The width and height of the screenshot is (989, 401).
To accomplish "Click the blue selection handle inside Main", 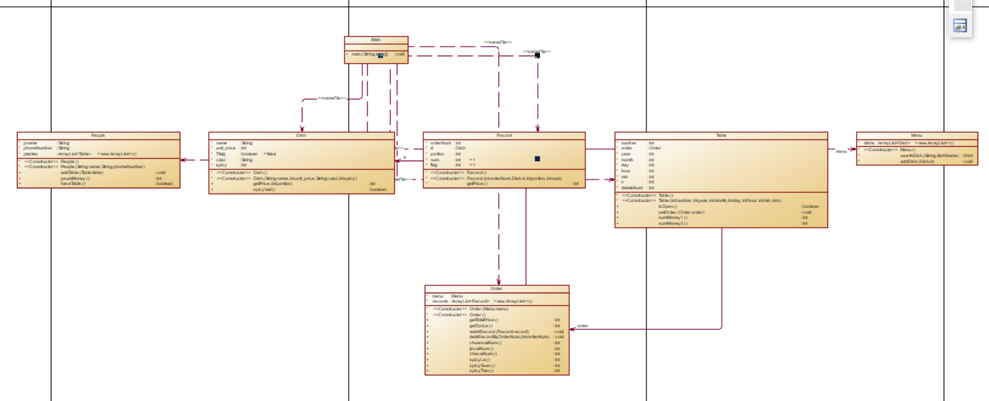I will point(381,55).
